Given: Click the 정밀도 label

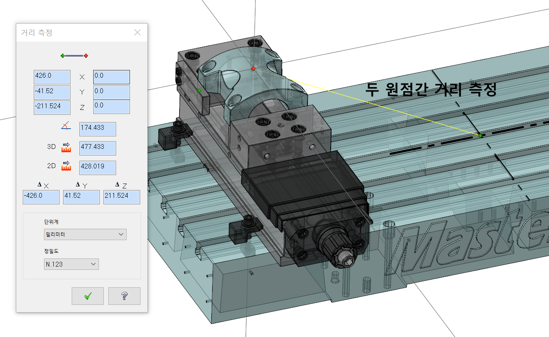Looking at the screenshot, I should point(52,251).
